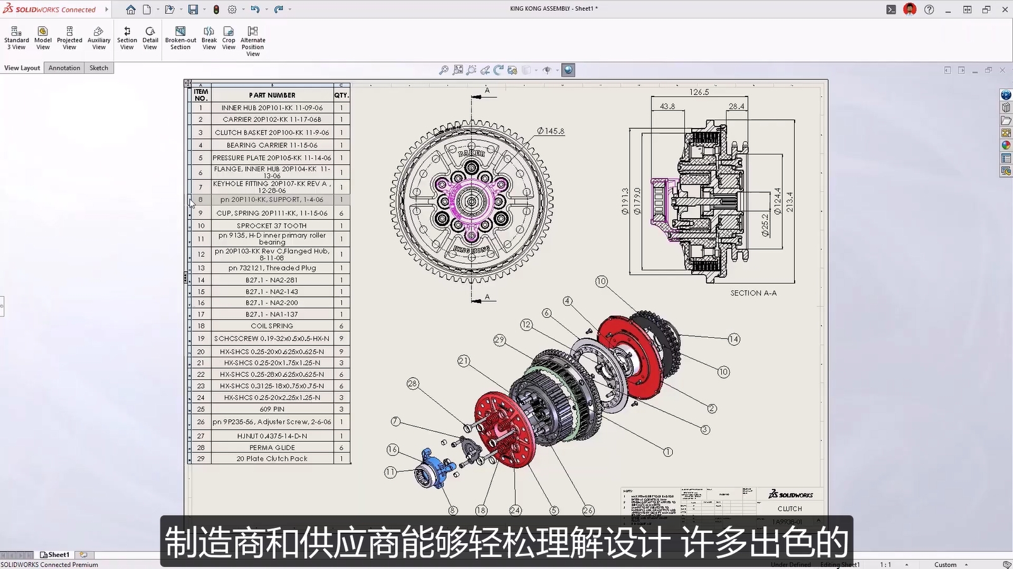Open the Sketch tab

point(98,67)
